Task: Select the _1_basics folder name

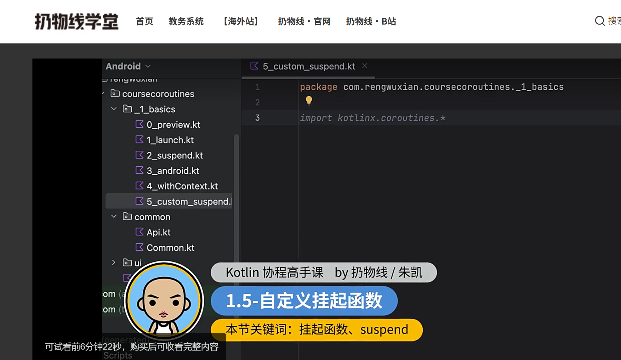Action: coord(155,109)
